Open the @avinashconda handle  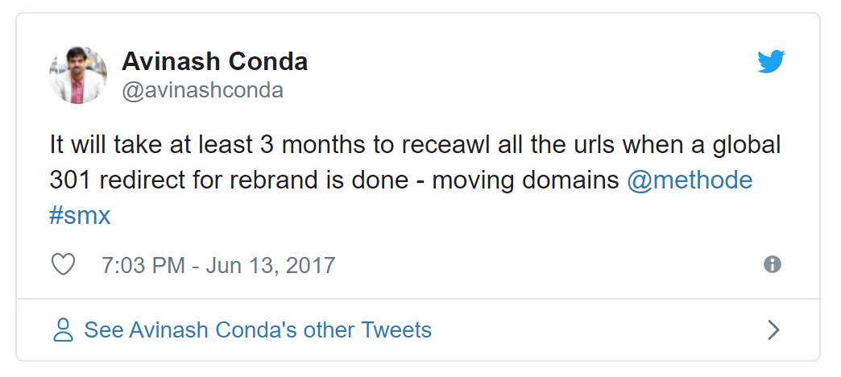pyautogui.click(x=202, y=89)
